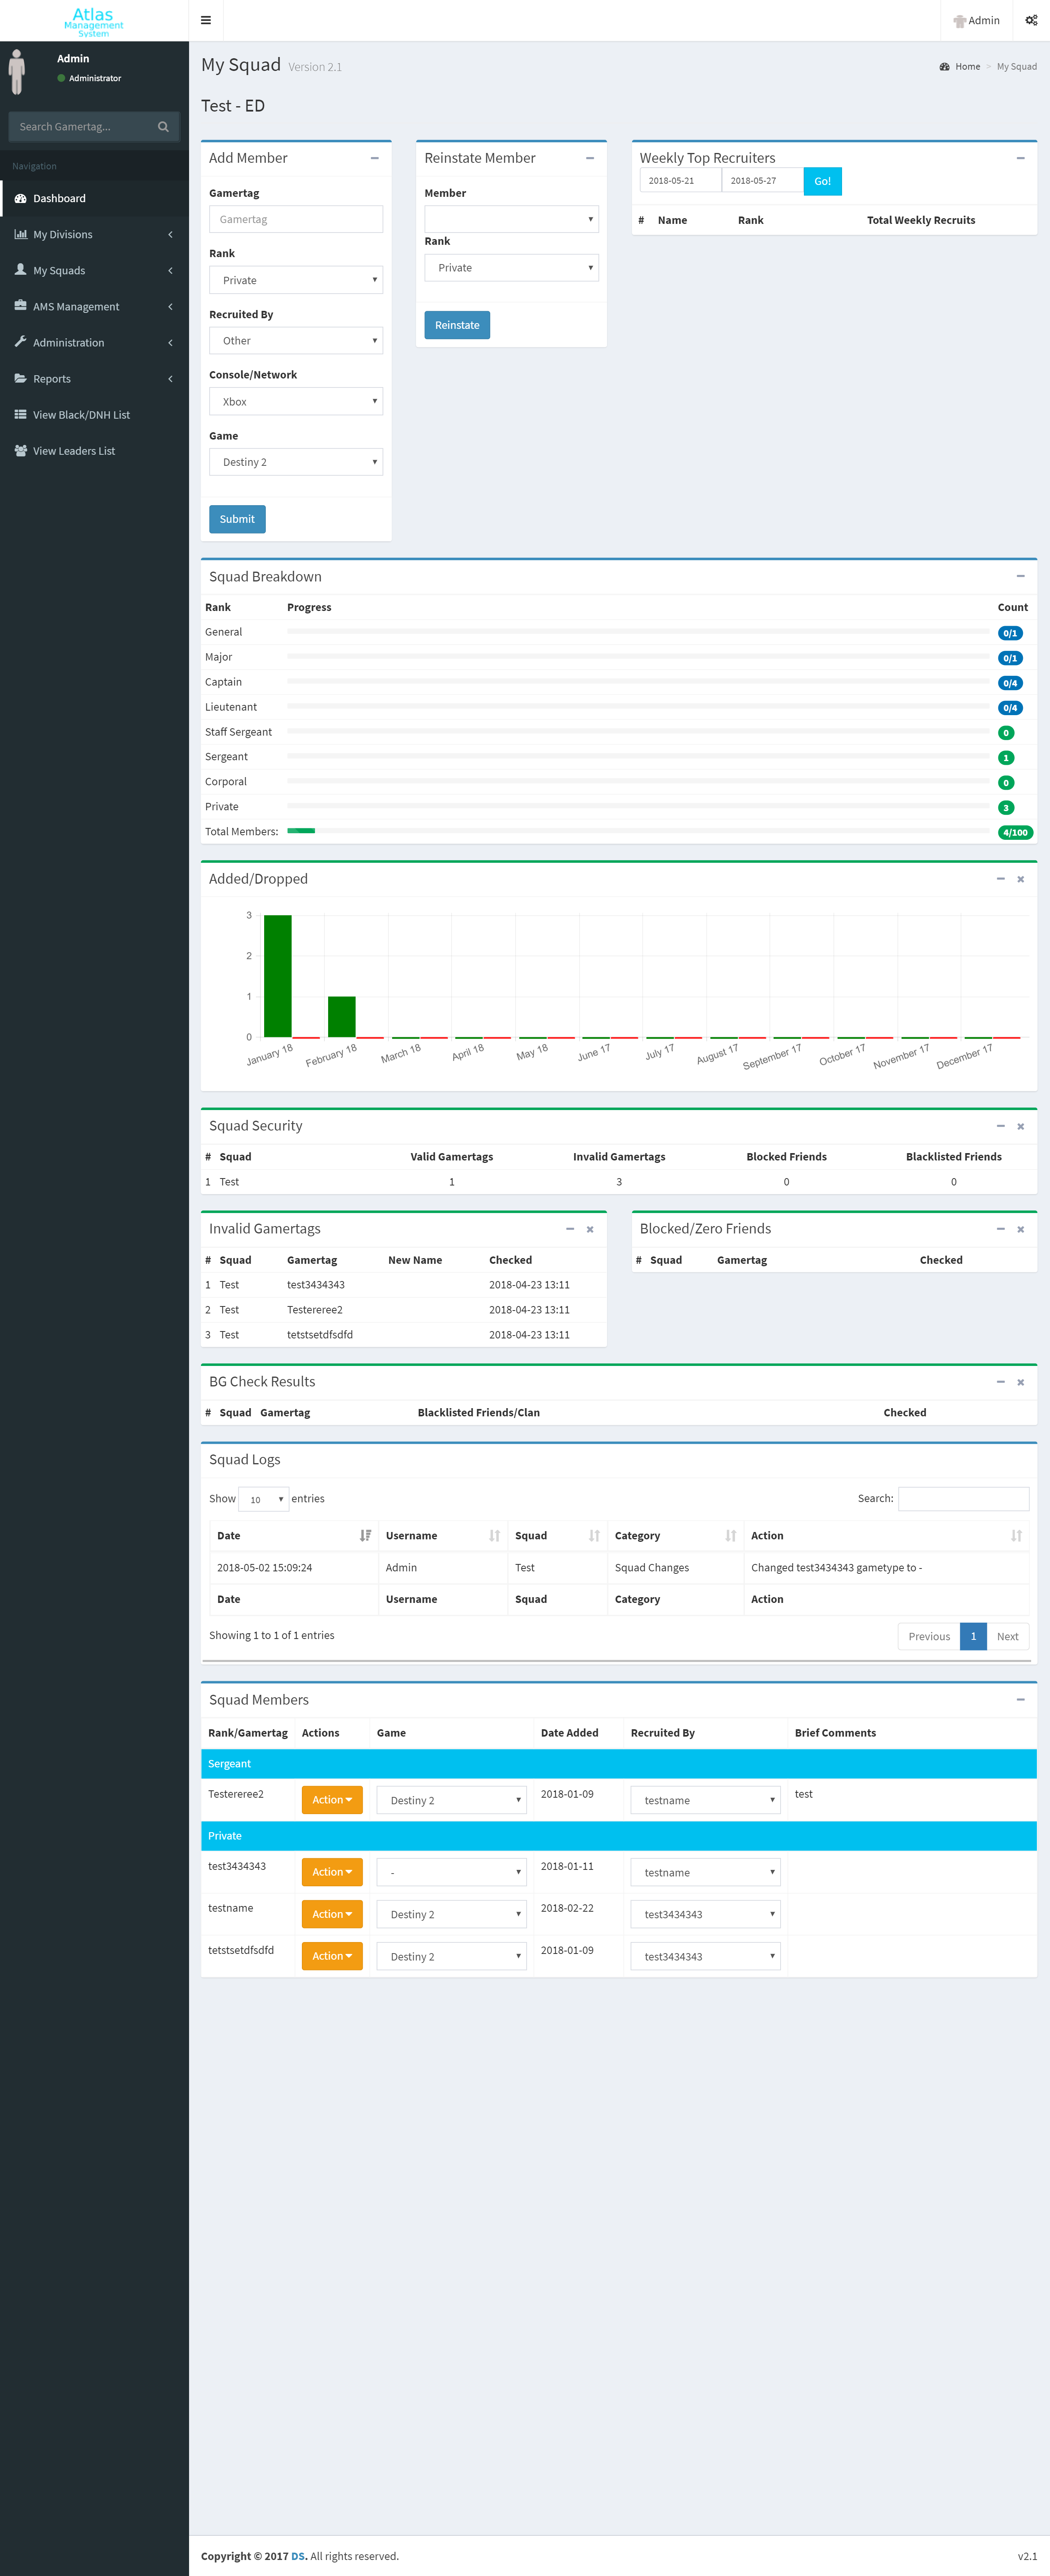Image resolution: width=1050 pixels, height=2576 pixels.
Task: Change the Show entries count dropdown
Action: tap(264, 1499)
